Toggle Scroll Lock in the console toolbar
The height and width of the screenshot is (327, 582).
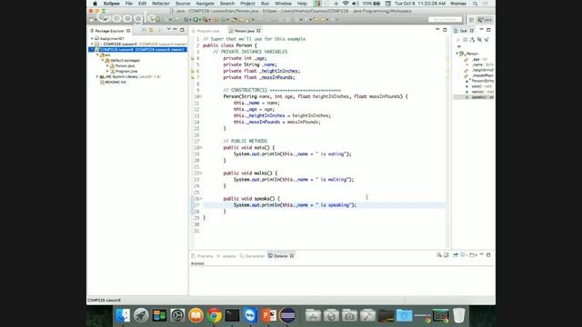[447, 255]
